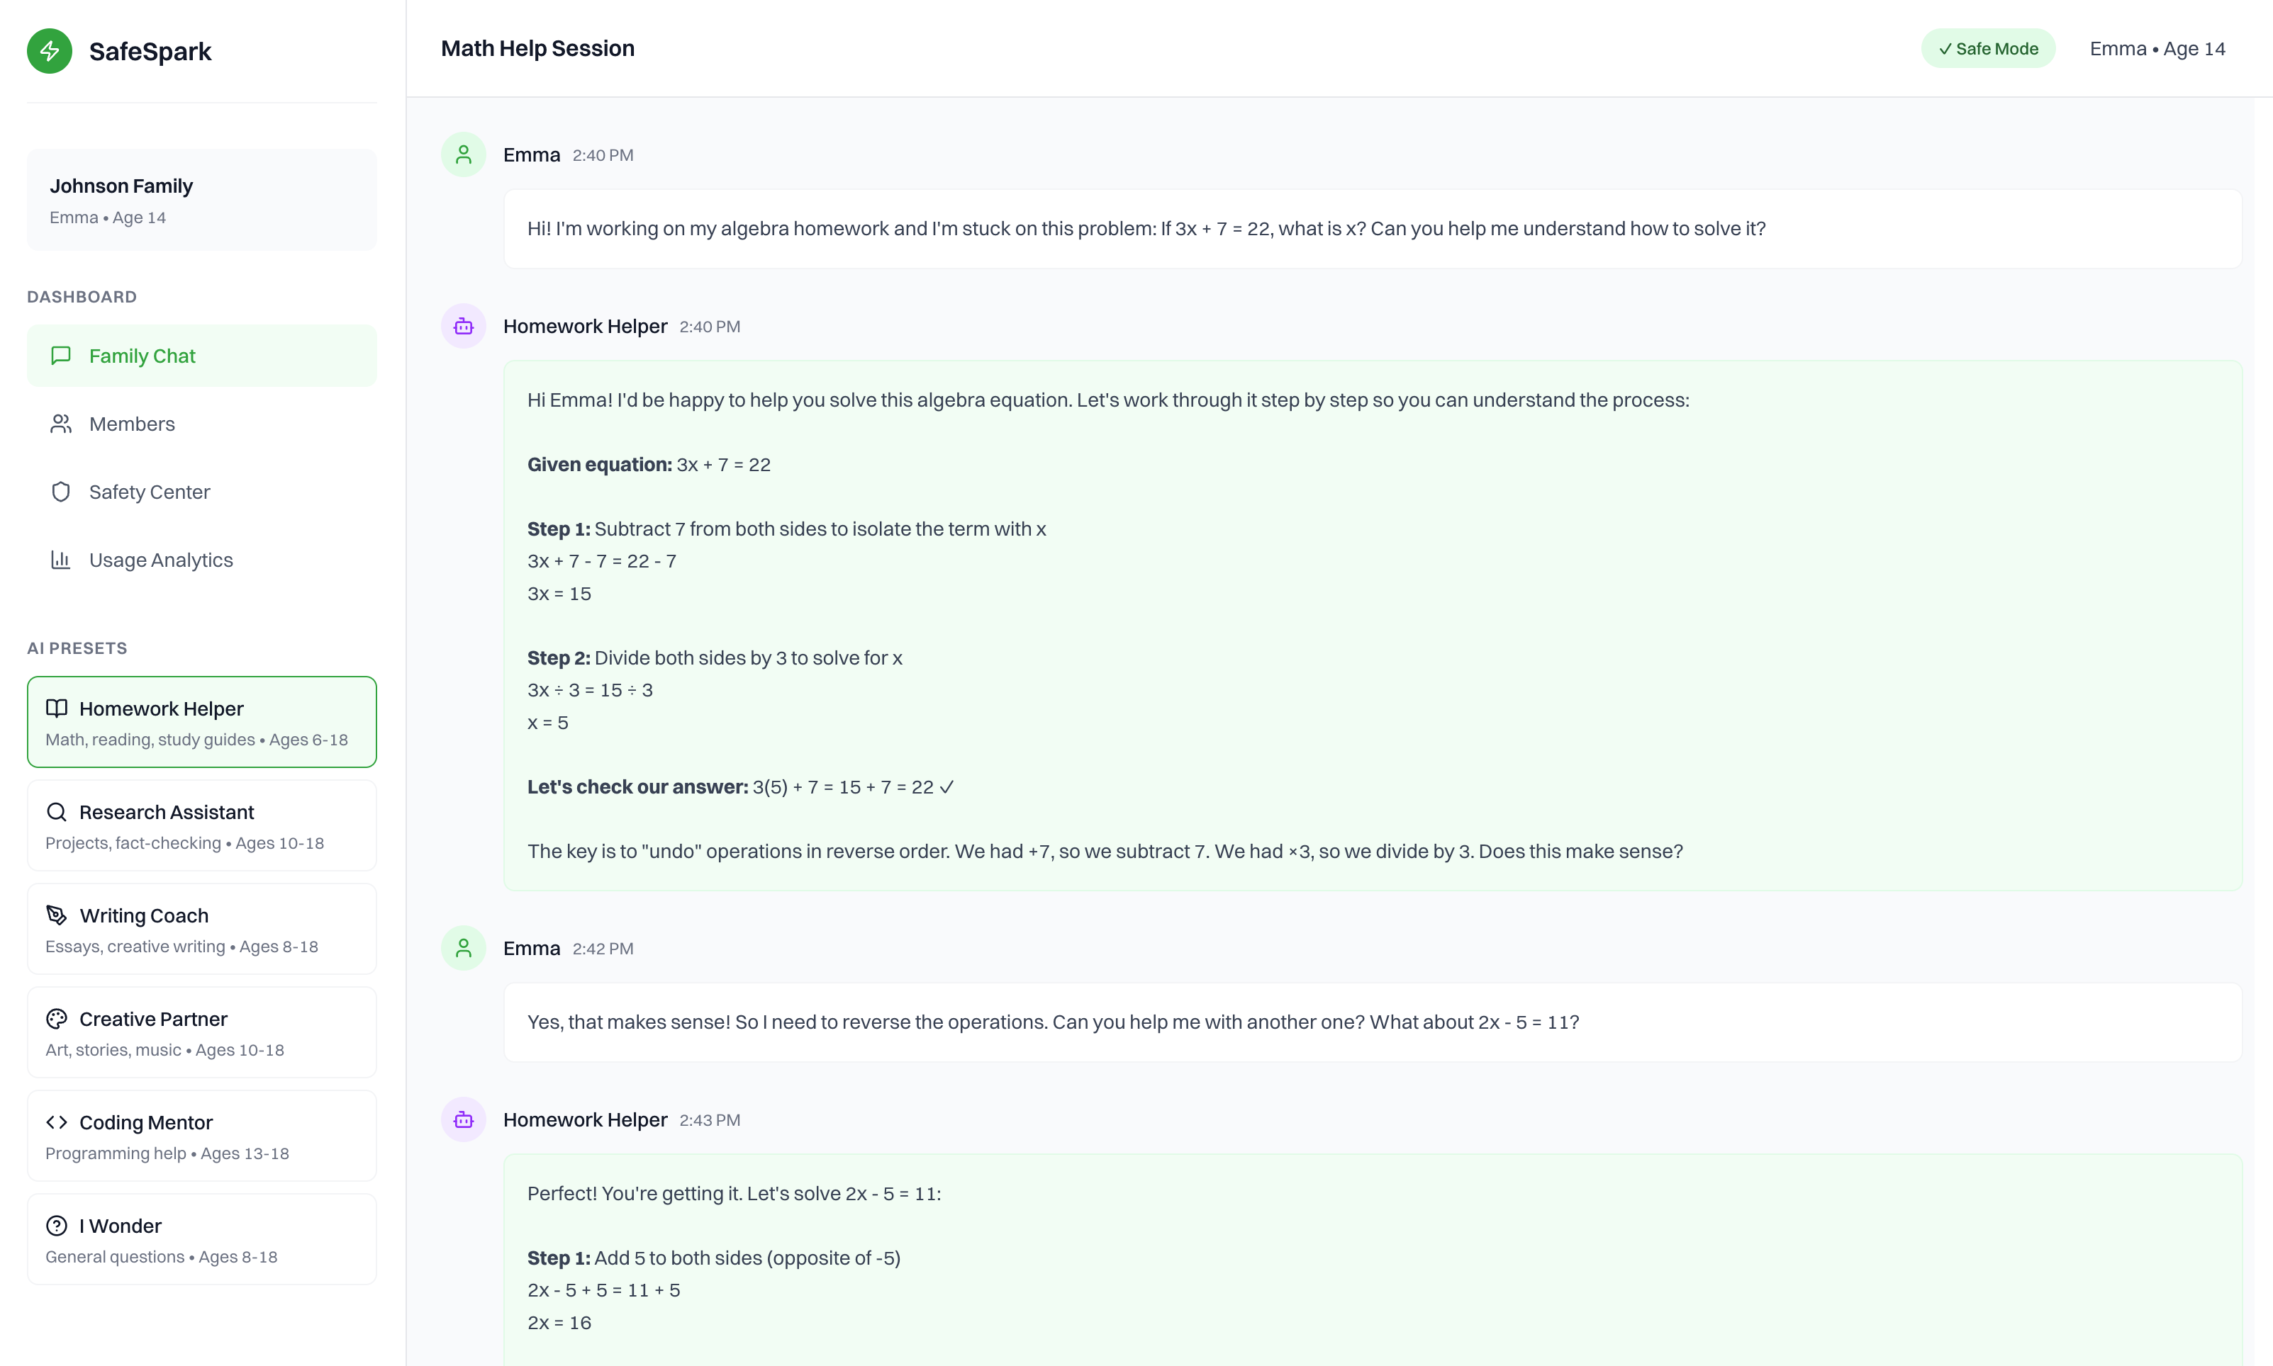Click the Emma • Age 14 header label

pos(2157,49)
